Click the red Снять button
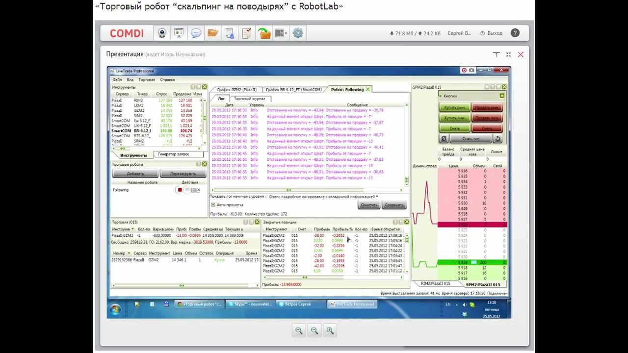The height and width of the screenshot is (353, 628). pyautogui.click(x=487, y=128)
